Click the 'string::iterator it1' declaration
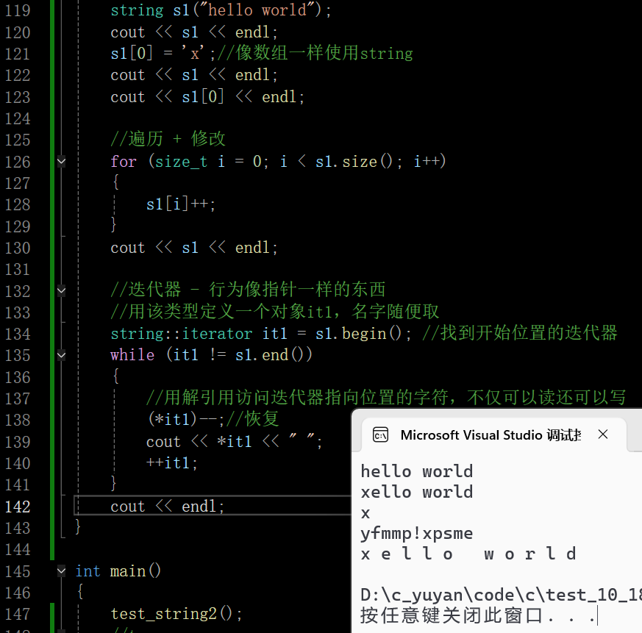This screenshot has width=642, height=633. (x=261, y=334)
